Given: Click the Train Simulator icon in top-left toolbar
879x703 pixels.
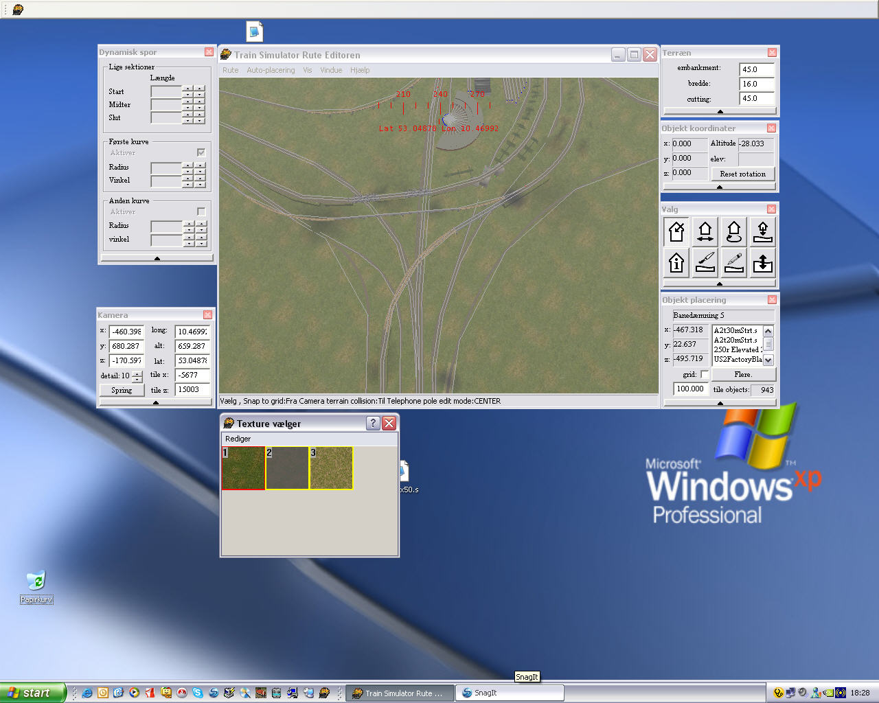Looking at the screenshot, I should [18, 10].
